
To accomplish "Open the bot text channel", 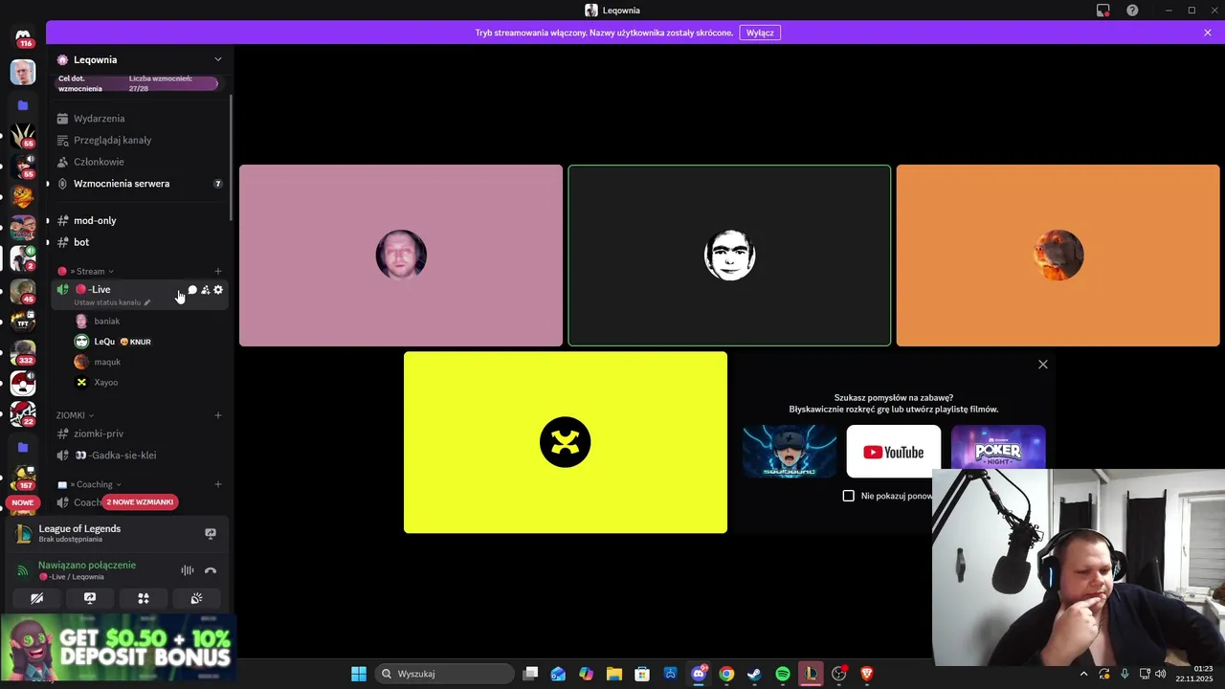I will pos(139,242).
